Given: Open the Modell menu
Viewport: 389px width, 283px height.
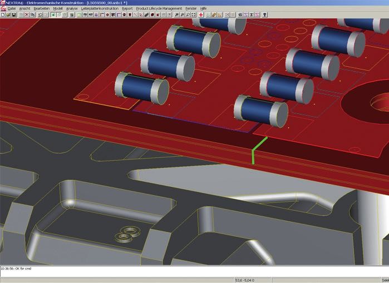Looking at the screenshot, I should (57, 8).
